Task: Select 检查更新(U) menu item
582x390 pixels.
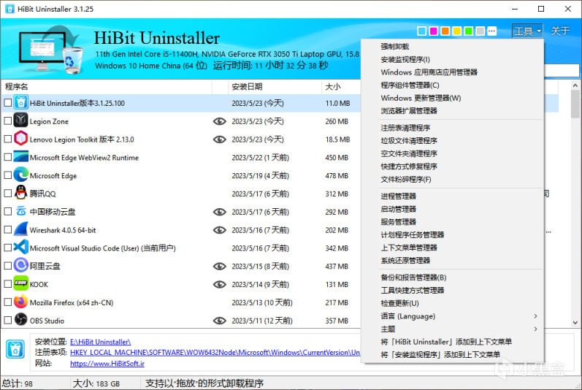Action: [453, 304]
